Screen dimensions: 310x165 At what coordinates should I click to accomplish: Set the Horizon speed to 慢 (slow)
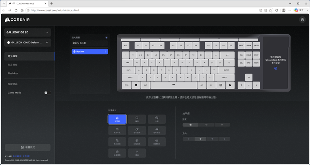[x=190, y=124]
